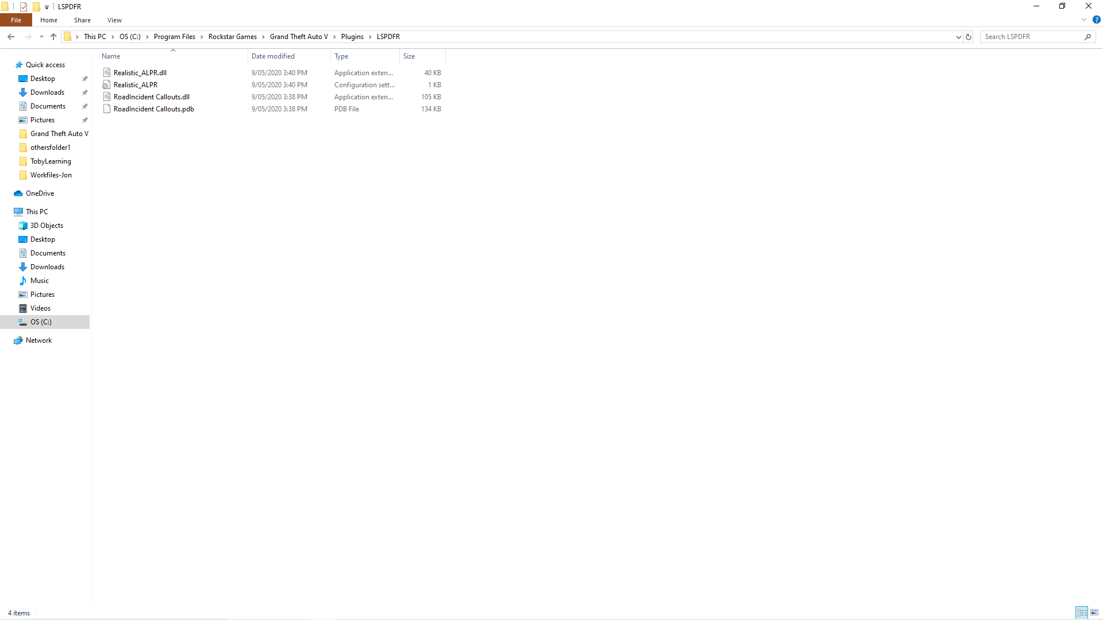Click the Properties icon in title bar
The height and width of the screenshot is (620, 1103).
[x=24, y=7]
